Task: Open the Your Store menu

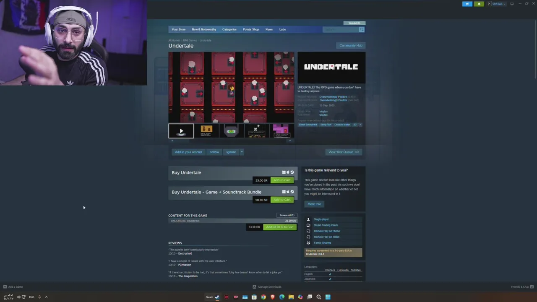Action: [x=178, y=29]
